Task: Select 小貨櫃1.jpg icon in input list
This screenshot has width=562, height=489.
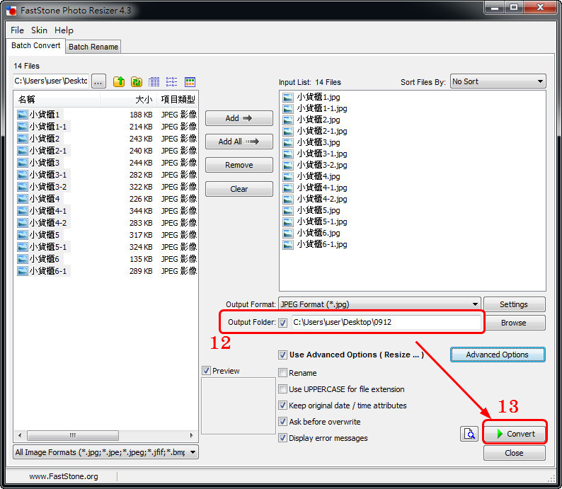Action: point(288,97)
